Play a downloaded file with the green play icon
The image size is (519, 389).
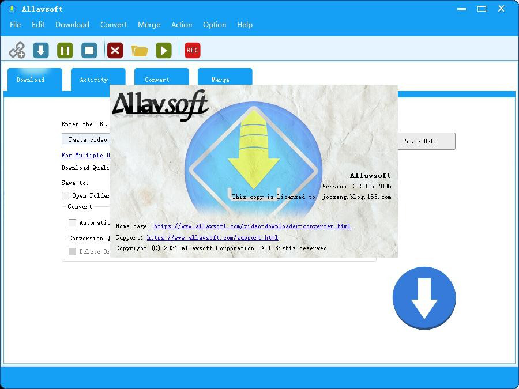(x=164, y=50)
